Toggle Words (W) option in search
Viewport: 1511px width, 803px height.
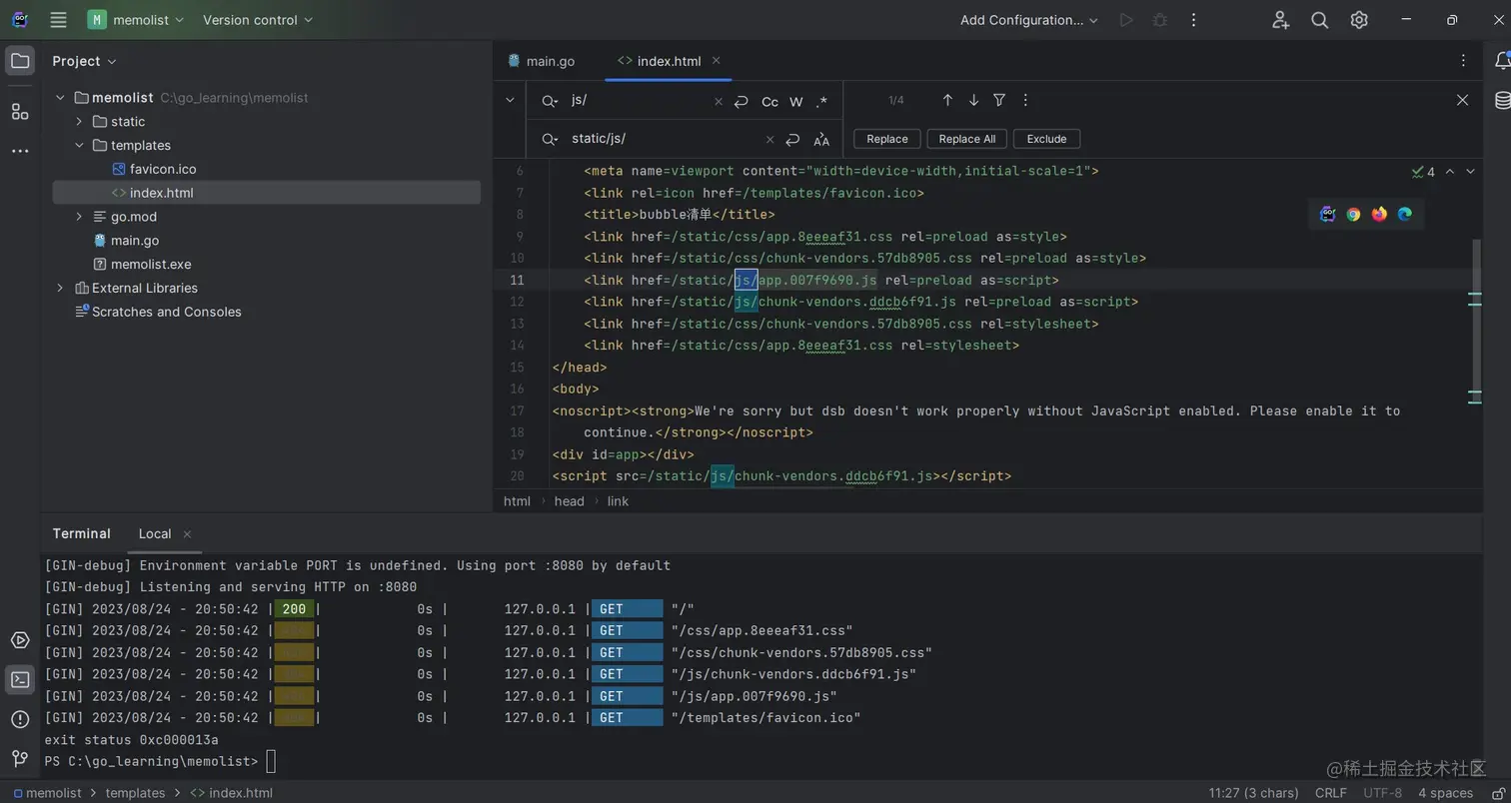[x=796, y=102]
